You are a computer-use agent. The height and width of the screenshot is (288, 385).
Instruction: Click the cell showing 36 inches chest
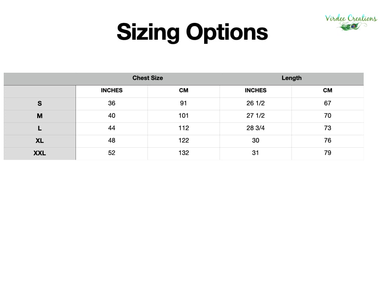pyautogui.click(x=112, y=103)
